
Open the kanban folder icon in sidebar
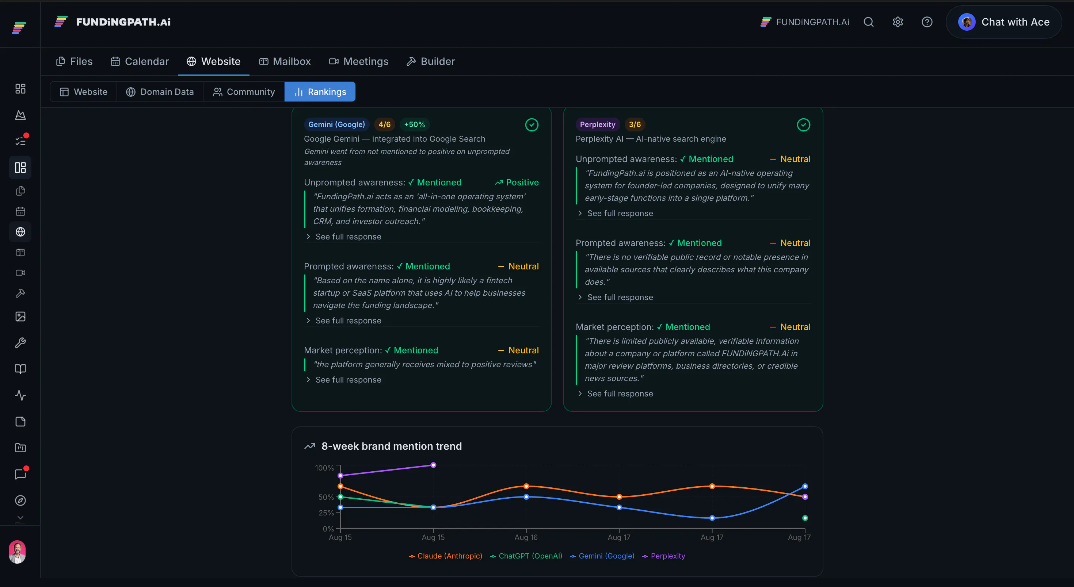[20, 448]
